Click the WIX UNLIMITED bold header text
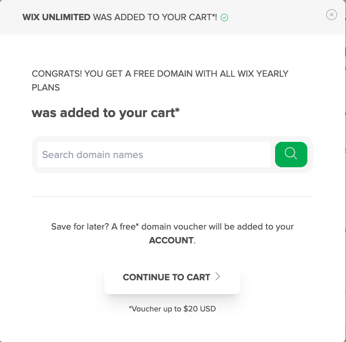Viewport: 346px width, 342px height. point(57,17)
